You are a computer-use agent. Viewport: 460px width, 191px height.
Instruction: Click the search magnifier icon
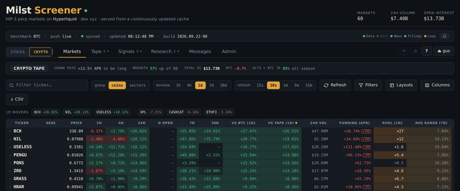(11, 85)
